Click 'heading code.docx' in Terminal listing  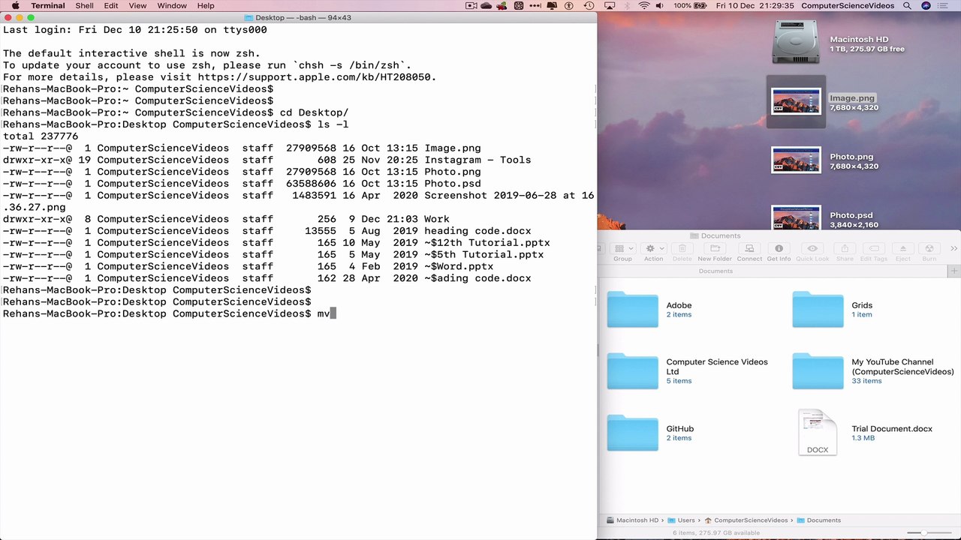pos(477,231)
